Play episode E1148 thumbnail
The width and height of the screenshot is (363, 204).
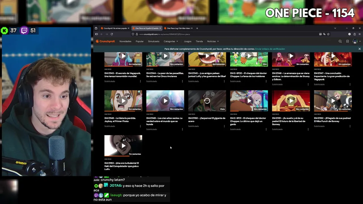coord(123,101)
